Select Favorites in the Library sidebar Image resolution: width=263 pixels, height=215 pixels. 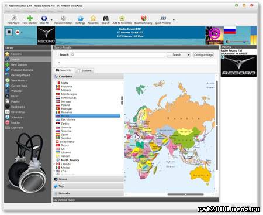click(x=27, y=54)
